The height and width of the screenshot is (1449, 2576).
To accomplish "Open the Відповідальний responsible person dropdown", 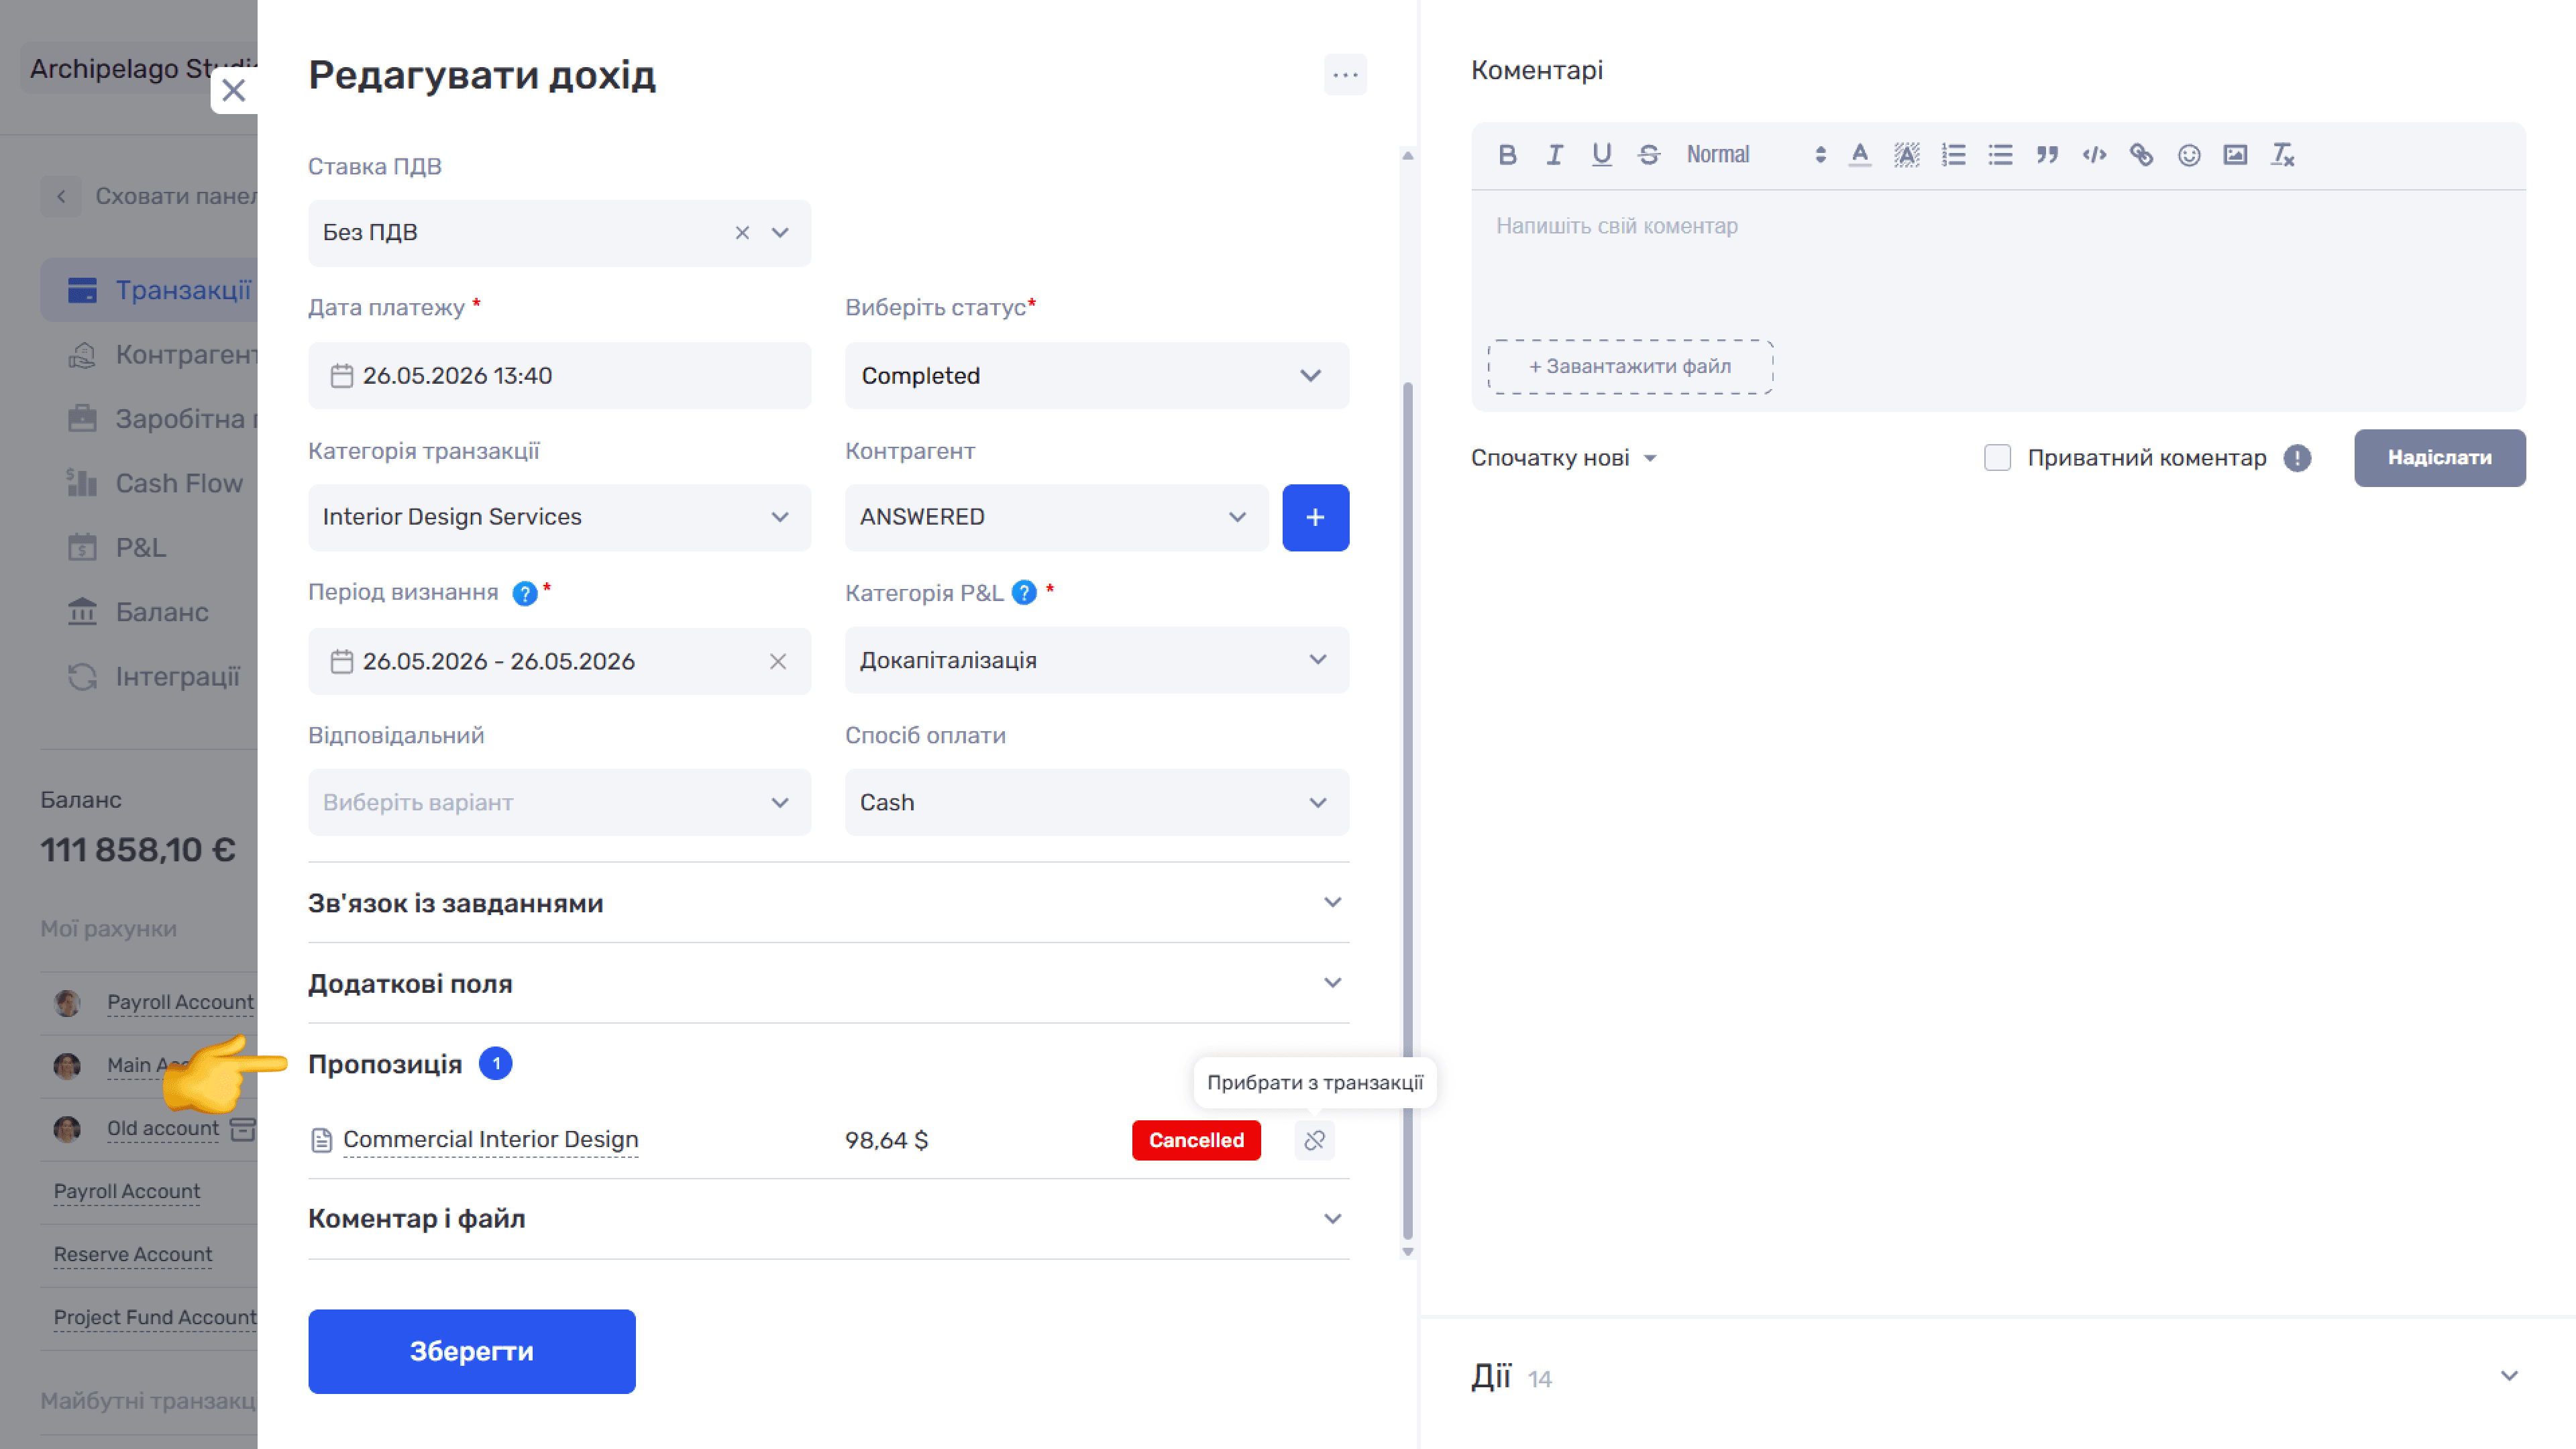I will click(x=559, y=803).
